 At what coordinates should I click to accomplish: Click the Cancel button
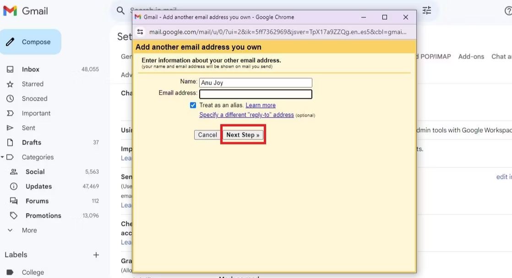[x=207, y=135]
